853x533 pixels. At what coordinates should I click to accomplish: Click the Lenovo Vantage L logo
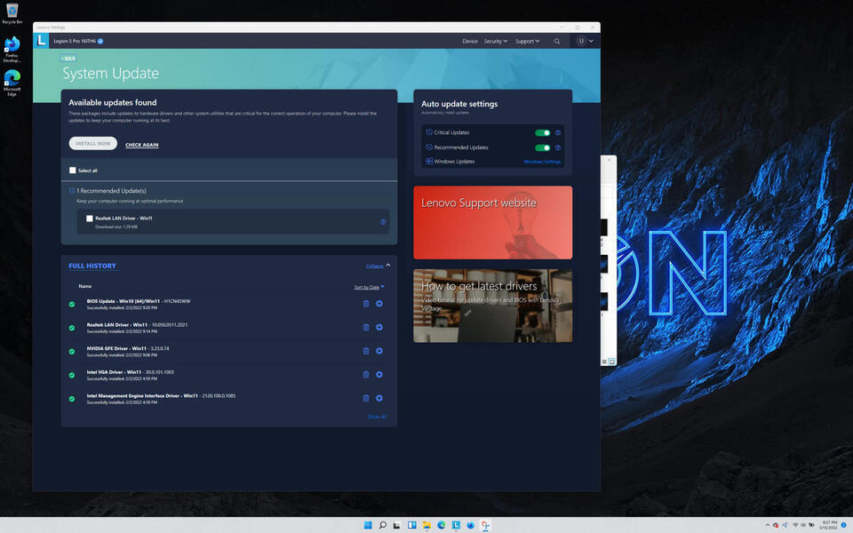click(41, 41)
